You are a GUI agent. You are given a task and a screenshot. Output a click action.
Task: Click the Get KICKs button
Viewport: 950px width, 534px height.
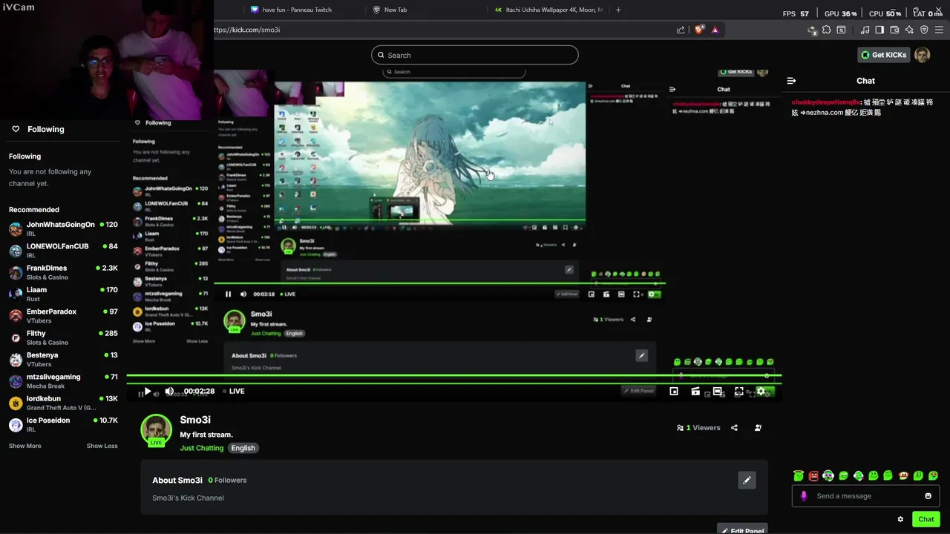click(884, 55)
